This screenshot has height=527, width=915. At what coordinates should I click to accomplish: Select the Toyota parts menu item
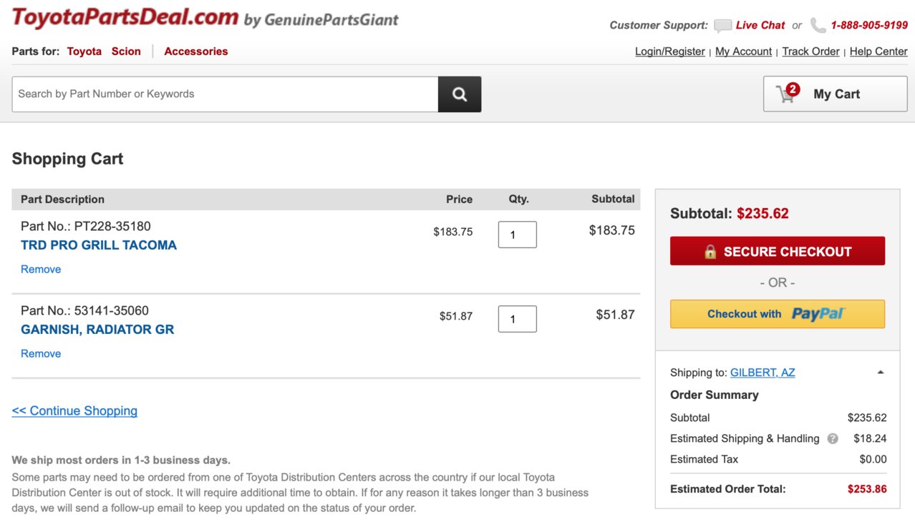84,51
